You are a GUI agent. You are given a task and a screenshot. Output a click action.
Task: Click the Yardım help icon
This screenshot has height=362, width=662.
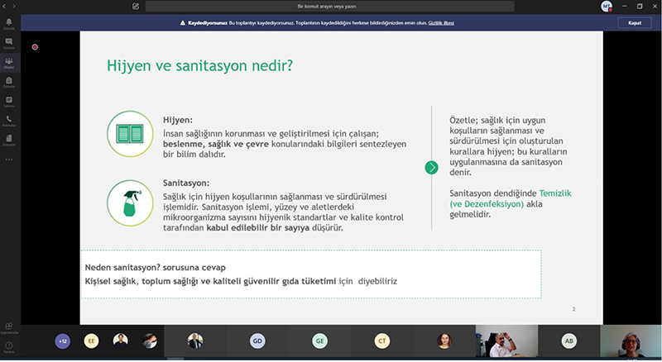pyautogui.click(x=9, y=345)
